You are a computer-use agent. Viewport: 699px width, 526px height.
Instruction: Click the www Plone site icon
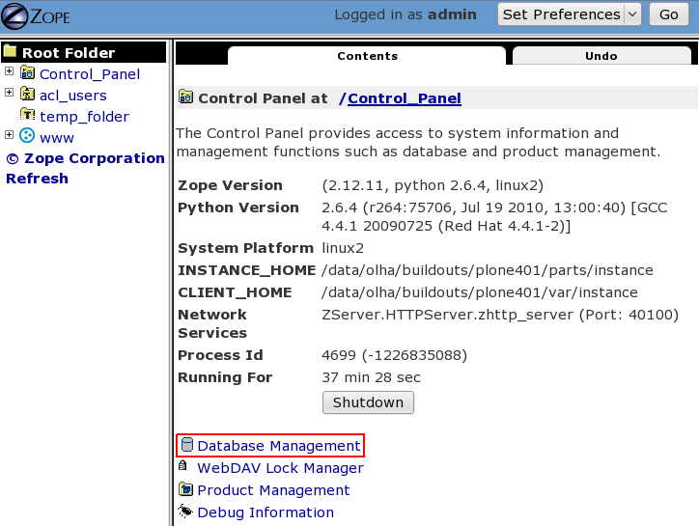click(x=27, y=135)
